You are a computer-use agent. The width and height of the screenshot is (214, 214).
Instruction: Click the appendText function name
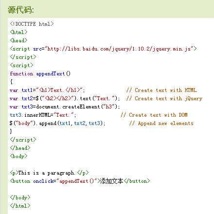(50, 73)
